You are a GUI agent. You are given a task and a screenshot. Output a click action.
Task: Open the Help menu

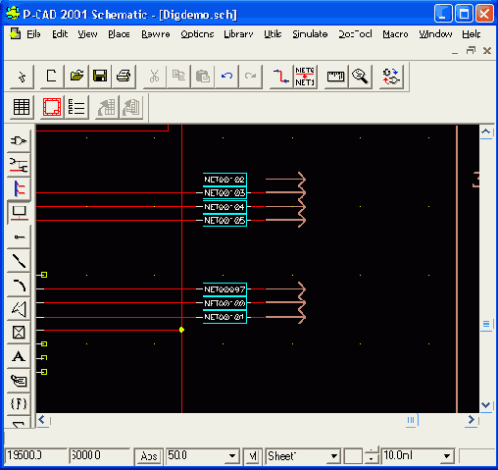pyautogui.click(x=471, y=34)
